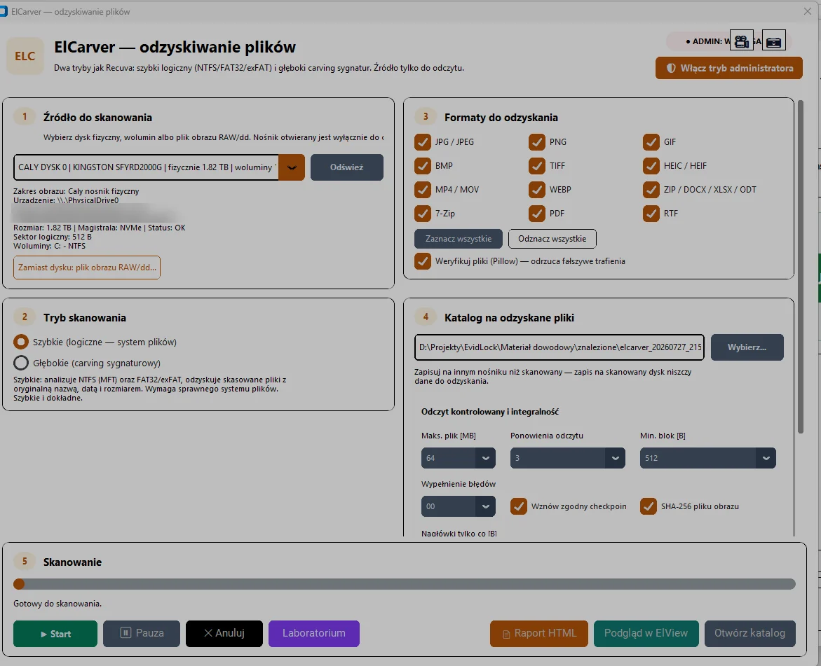
Task: Open the Ponowienia odczytu dropdown
Action: pyautogui.click(x=568, y=458)
